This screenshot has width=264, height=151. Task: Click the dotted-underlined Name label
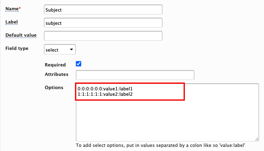12,9
